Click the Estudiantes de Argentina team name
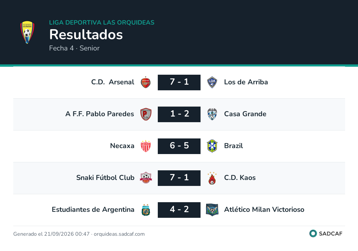358x251 pixels. tap(93, 209)
